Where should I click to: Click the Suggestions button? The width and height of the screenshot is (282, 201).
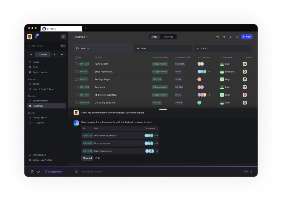coord(53,172)
